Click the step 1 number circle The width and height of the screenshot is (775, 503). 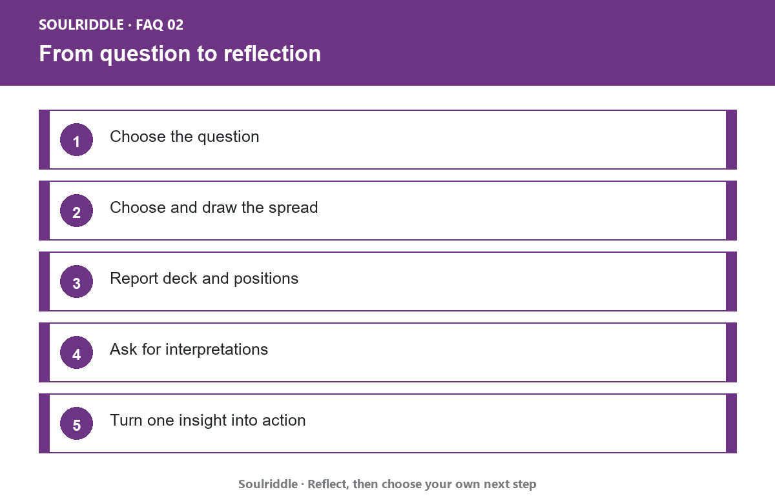(x=76, y=139)
